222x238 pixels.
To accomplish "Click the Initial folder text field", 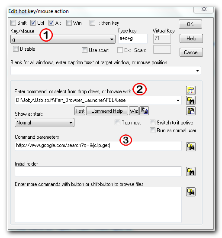I will (98, 171).
